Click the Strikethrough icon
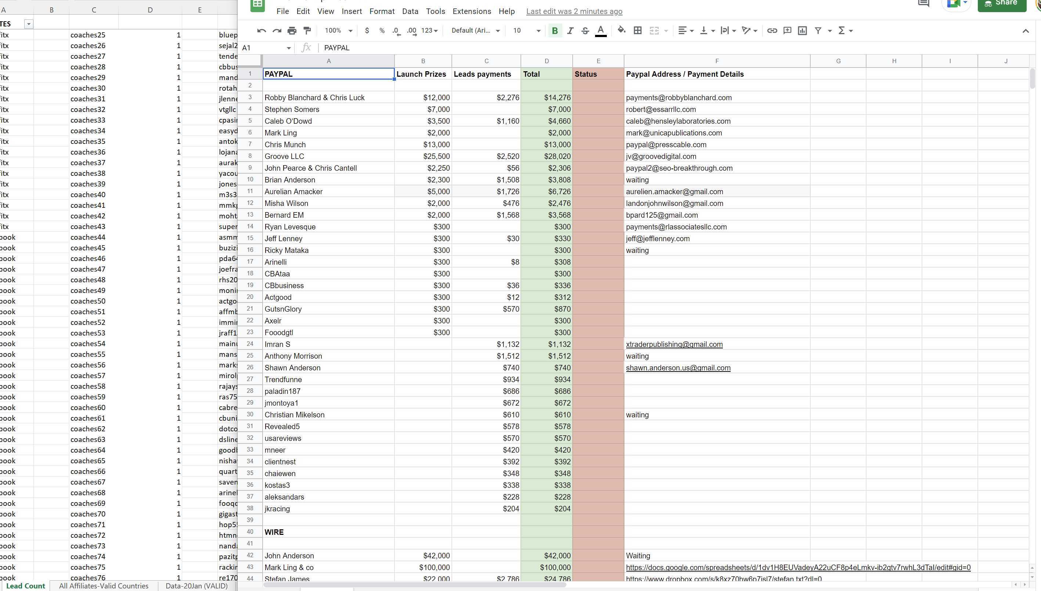1041x591 pixels. [x=585, y=30]
